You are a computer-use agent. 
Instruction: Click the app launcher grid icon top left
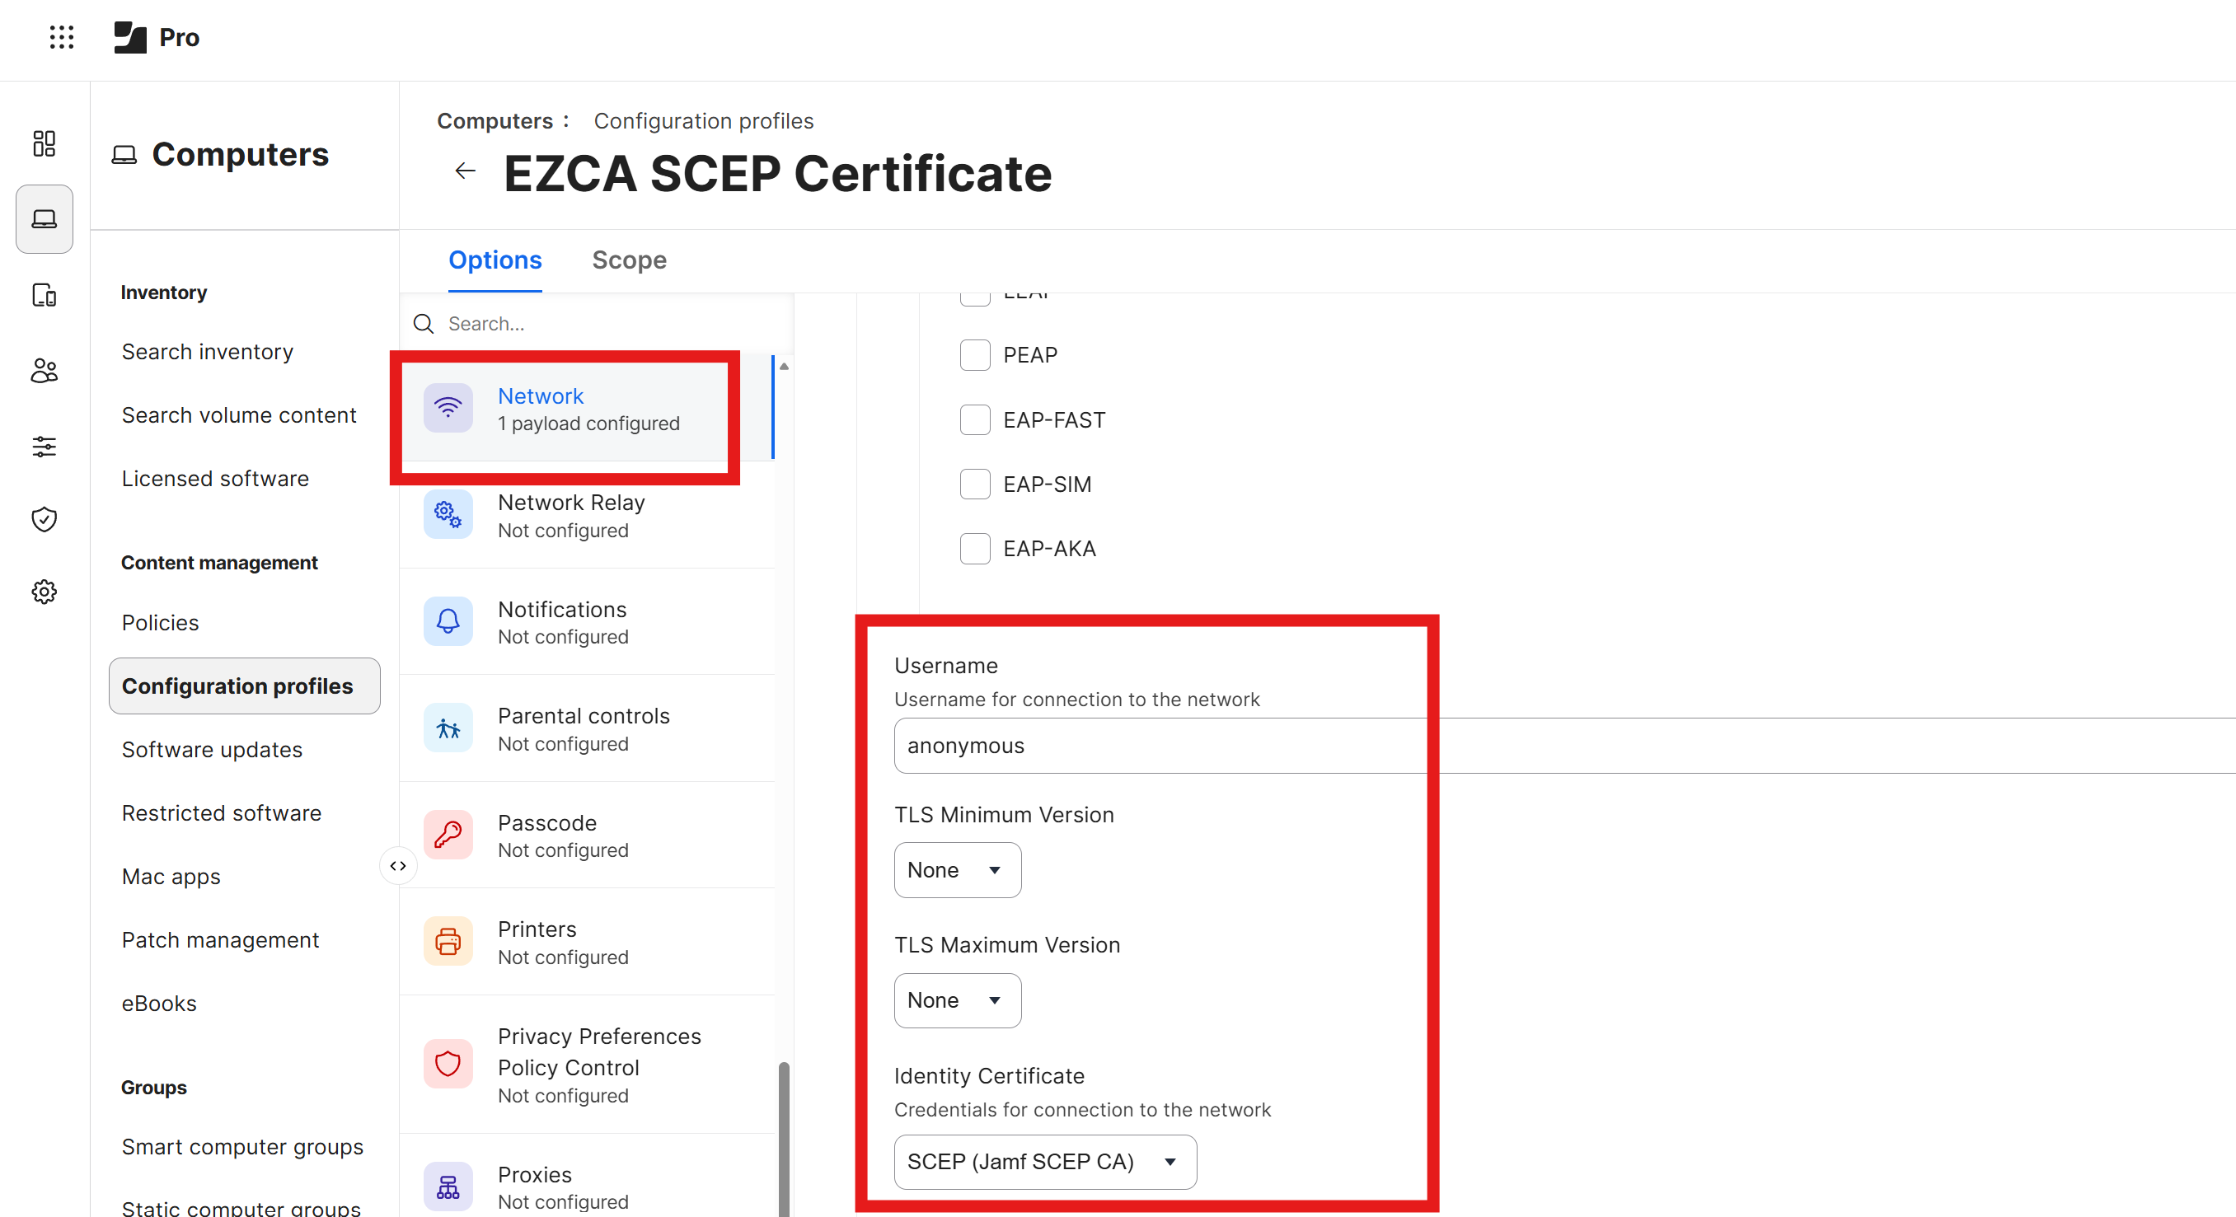point(62,37)
